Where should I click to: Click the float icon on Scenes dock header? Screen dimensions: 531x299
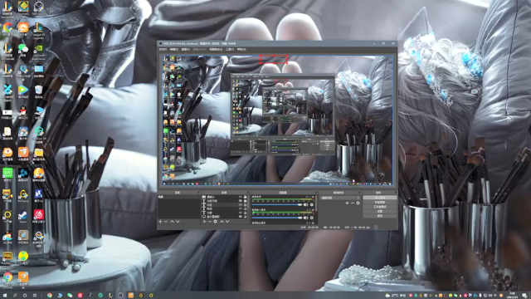pos(199,193)
